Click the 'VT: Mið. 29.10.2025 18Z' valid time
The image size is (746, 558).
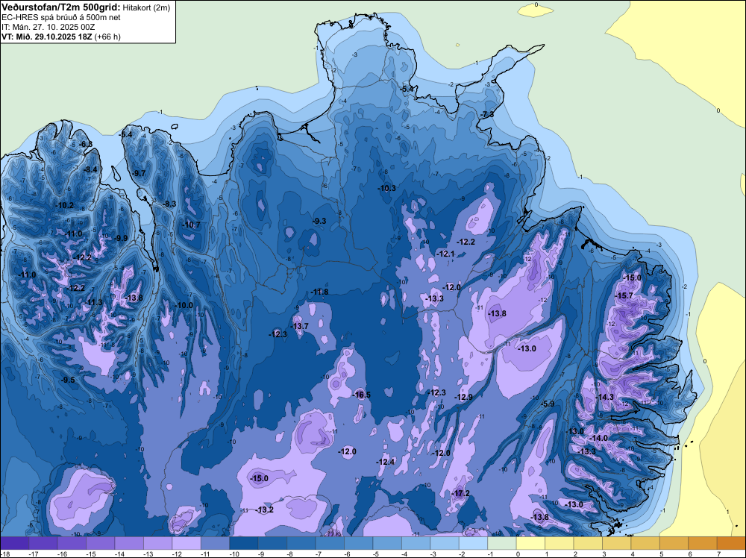pyautogui.click(x=47, y=37)
